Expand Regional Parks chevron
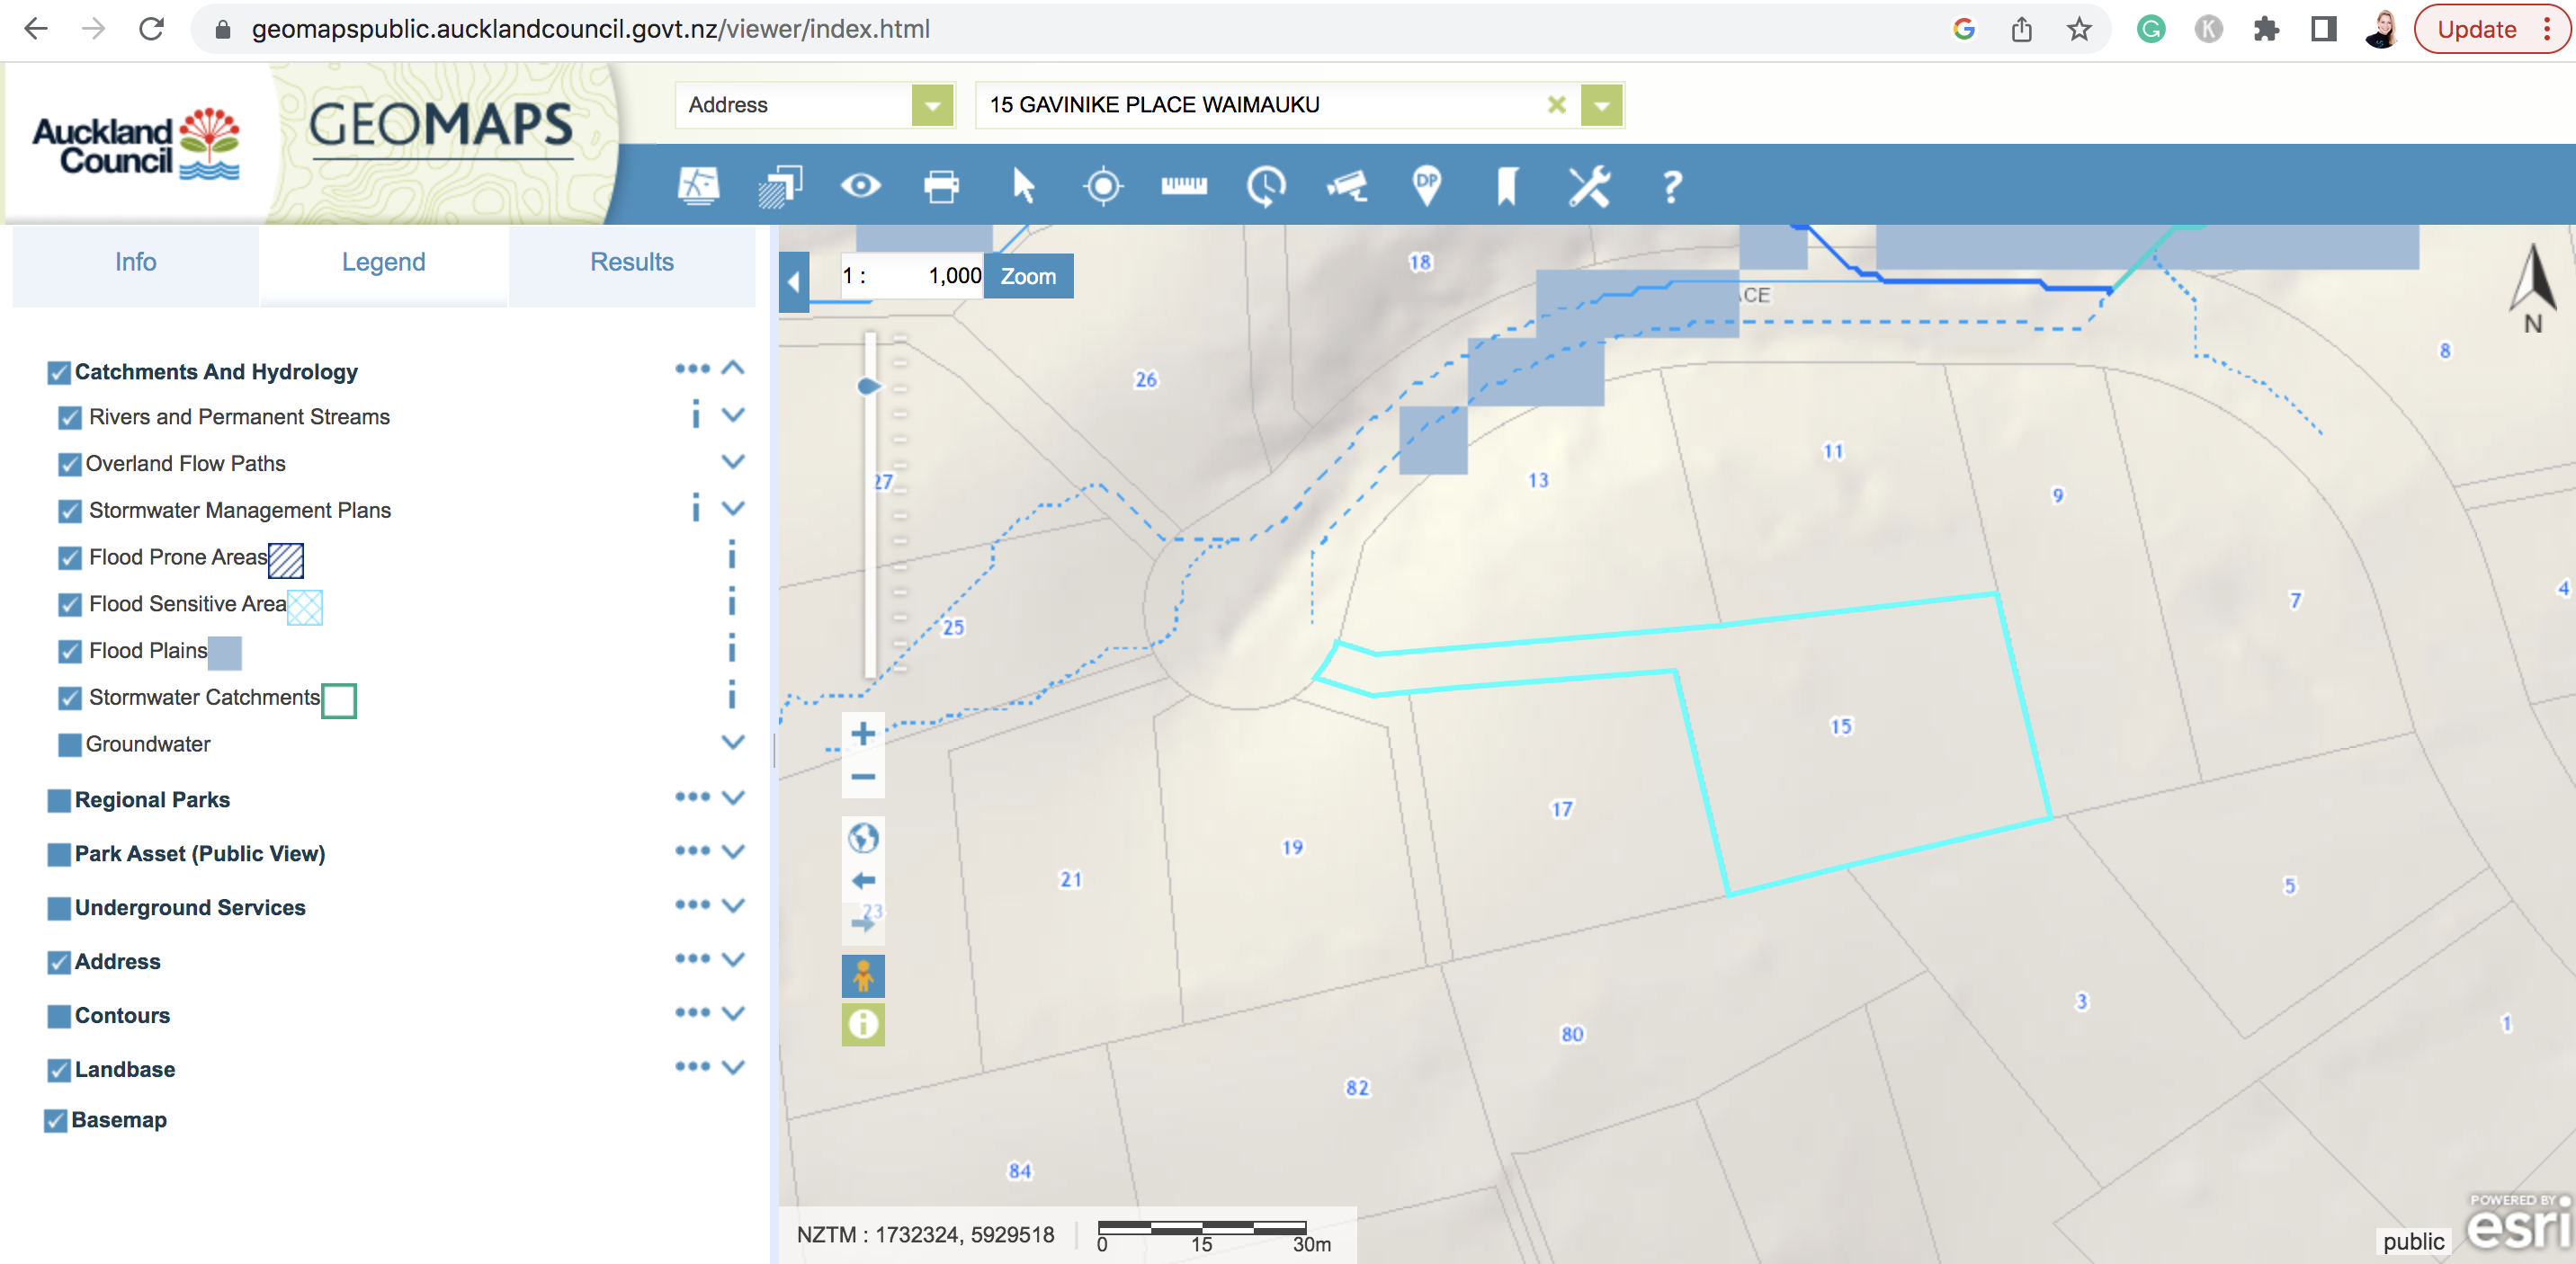This screenshot has width=2576, height=1264. click(733, 797)
